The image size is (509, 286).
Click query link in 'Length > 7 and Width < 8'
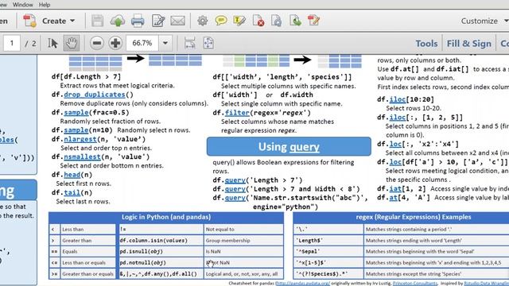pos(235,189)
